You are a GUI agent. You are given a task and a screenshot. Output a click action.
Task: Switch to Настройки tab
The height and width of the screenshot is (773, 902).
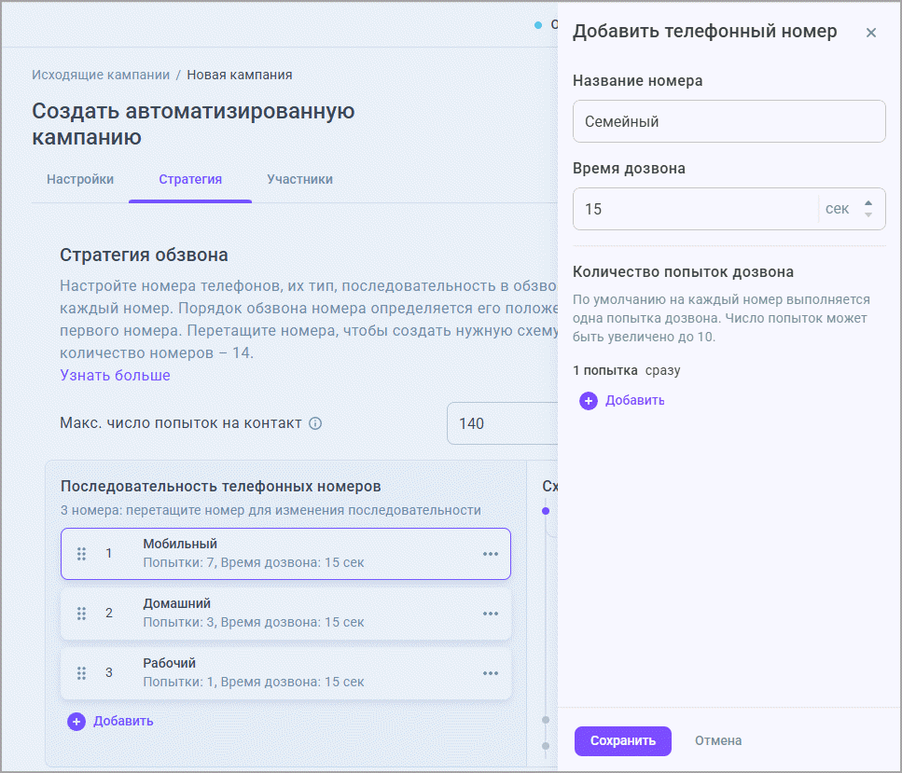tap(80, 179)
